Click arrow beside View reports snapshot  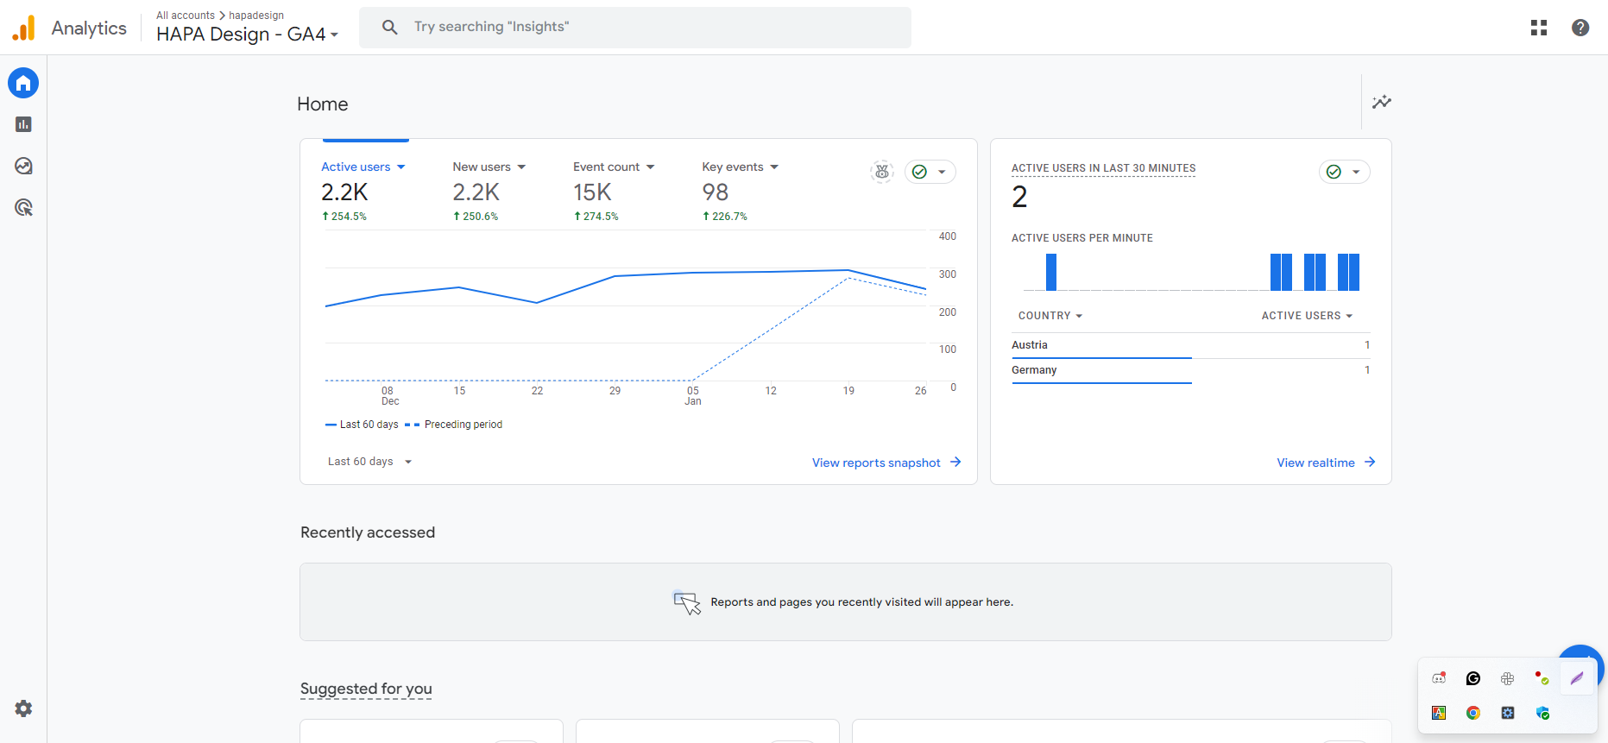click(x=955, y=463)
